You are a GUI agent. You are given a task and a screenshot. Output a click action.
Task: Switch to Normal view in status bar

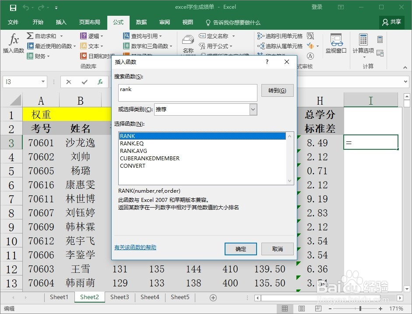point(285,308)
